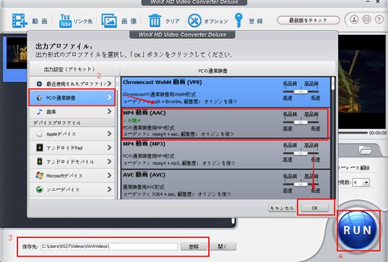Expand arrow next to 最近使用されたプロファイル
Viewport: 388px width, 262px height.
(109, 83)
